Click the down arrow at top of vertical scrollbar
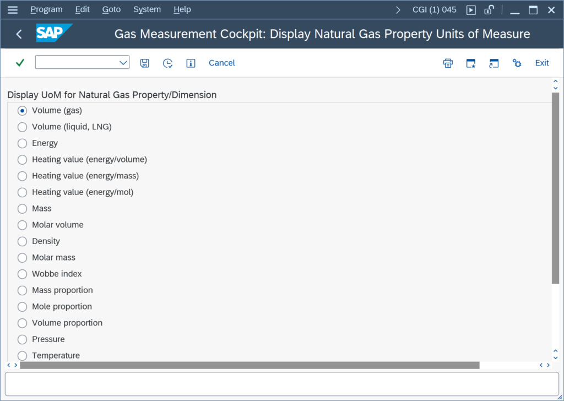The image size is (564, 401). 555,88
